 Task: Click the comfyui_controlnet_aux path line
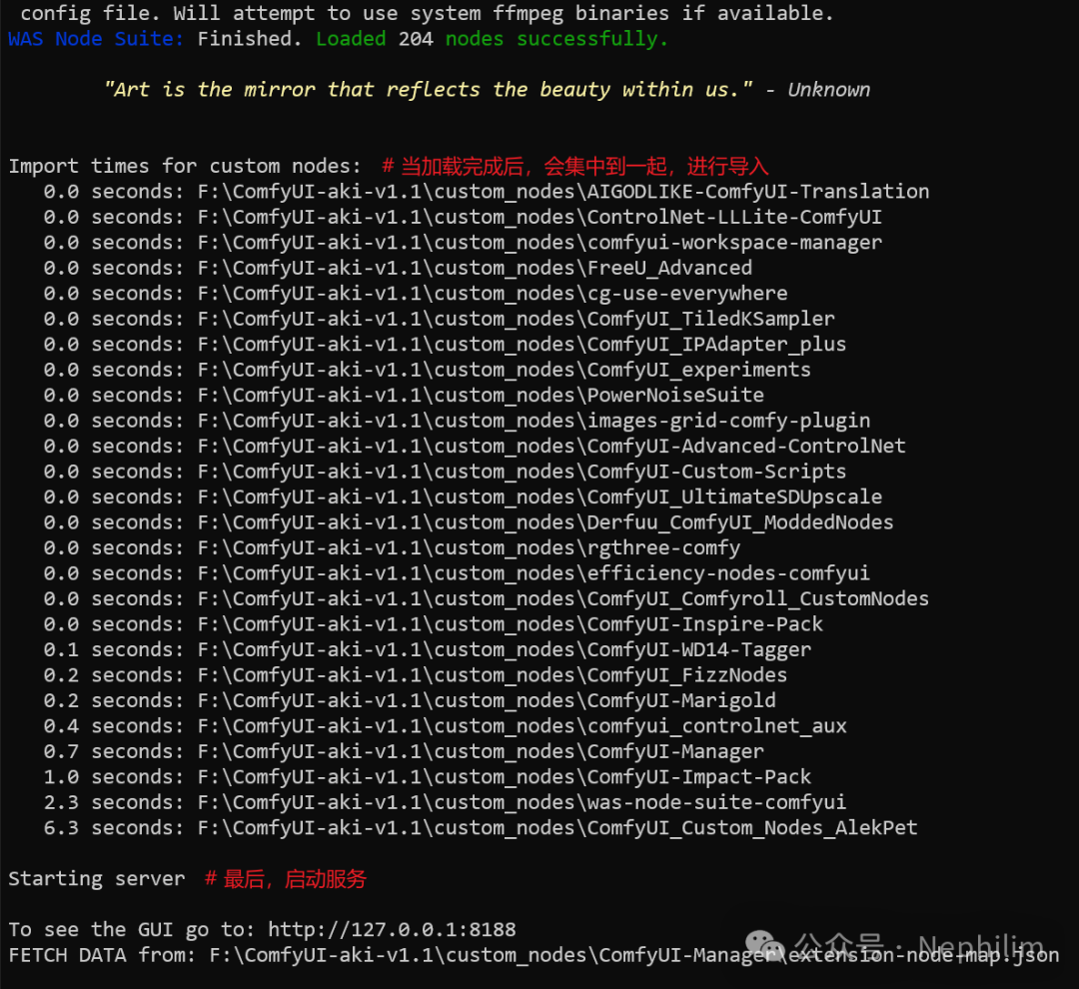click(445, 726)
